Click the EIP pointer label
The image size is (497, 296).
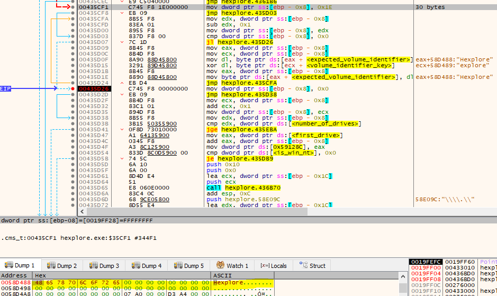pyautogui.click(x=5, y=89)
